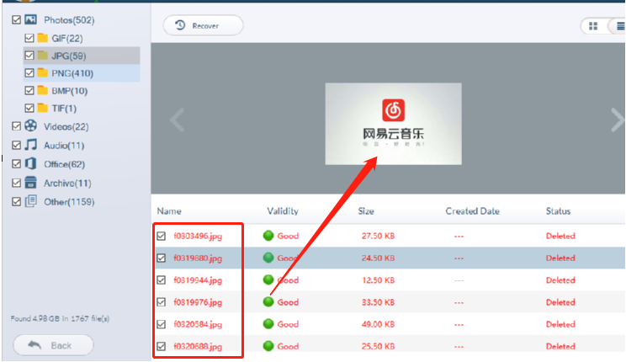This screenshot has width=626, height=362.
Task: Select file name f0319880.jpg
Action: (198, 258)
